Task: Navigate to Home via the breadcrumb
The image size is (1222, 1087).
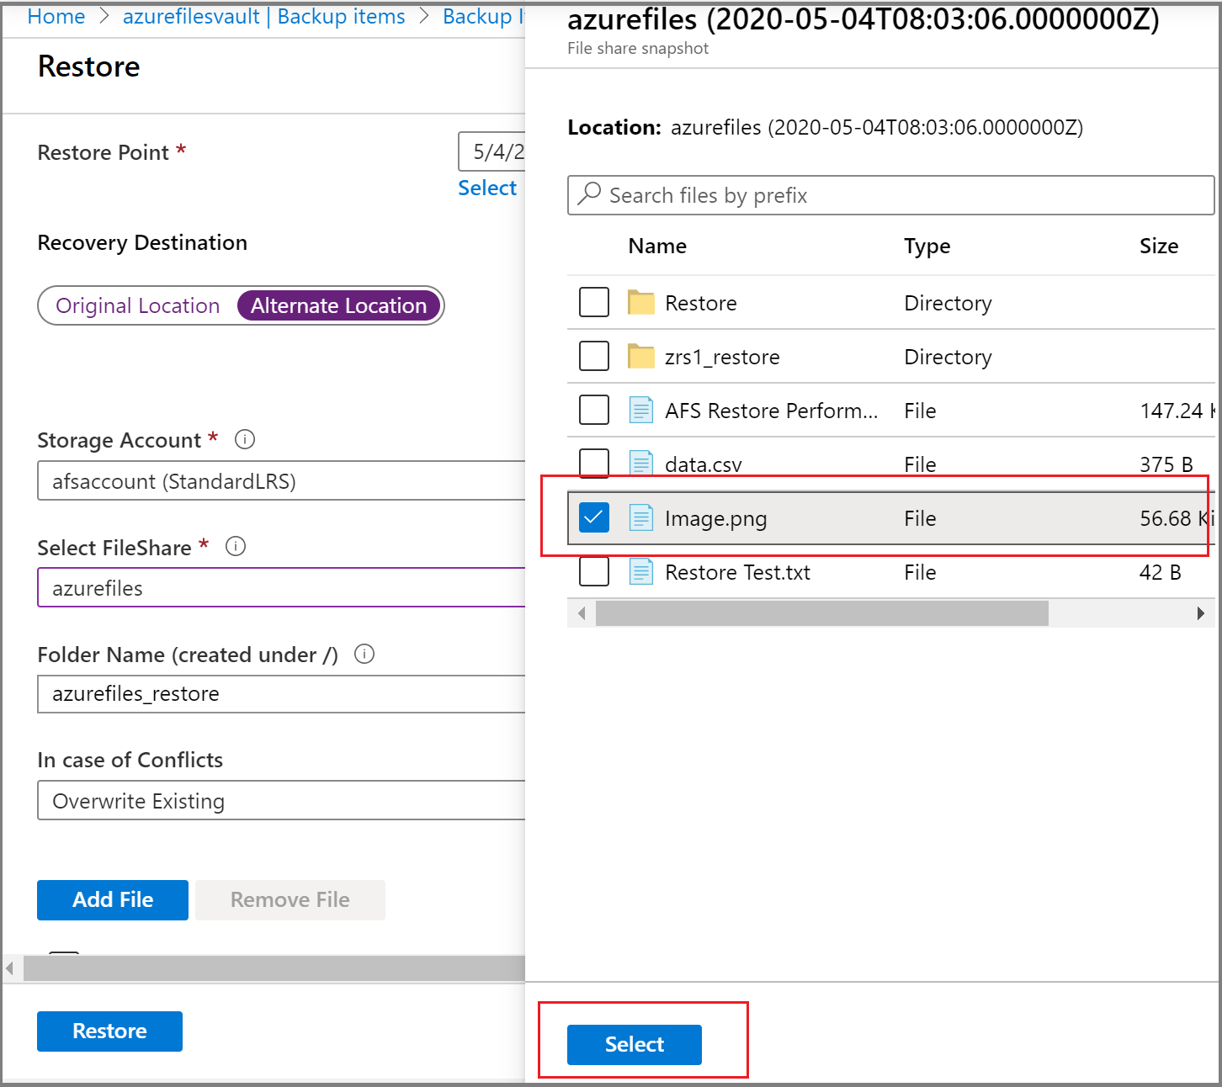Action: [x=56, y=16]
